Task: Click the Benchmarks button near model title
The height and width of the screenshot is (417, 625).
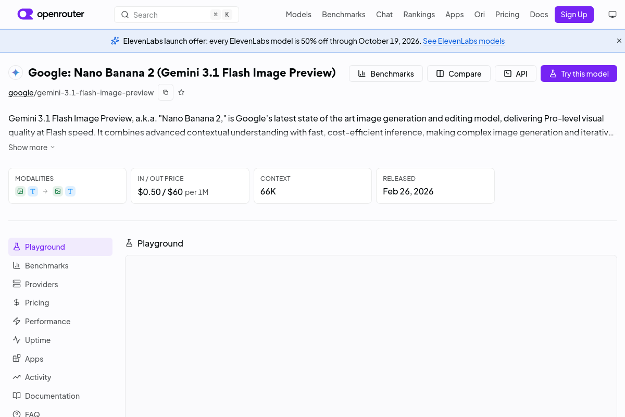Action: click(386, 73)
